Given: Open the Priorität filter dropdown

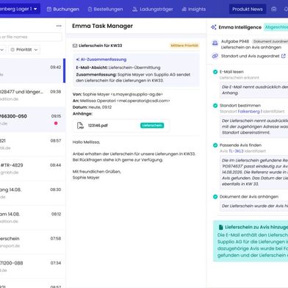Looking at the screenshot, I should pyautogui.click(x=24, y=50).
